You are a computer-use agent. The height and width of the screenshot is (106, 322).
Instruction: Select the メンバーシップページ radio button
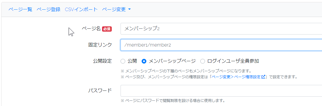[144, 61]
